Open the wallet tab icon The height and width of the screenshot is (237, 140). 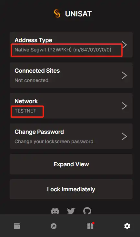click(x=17, y=226)
